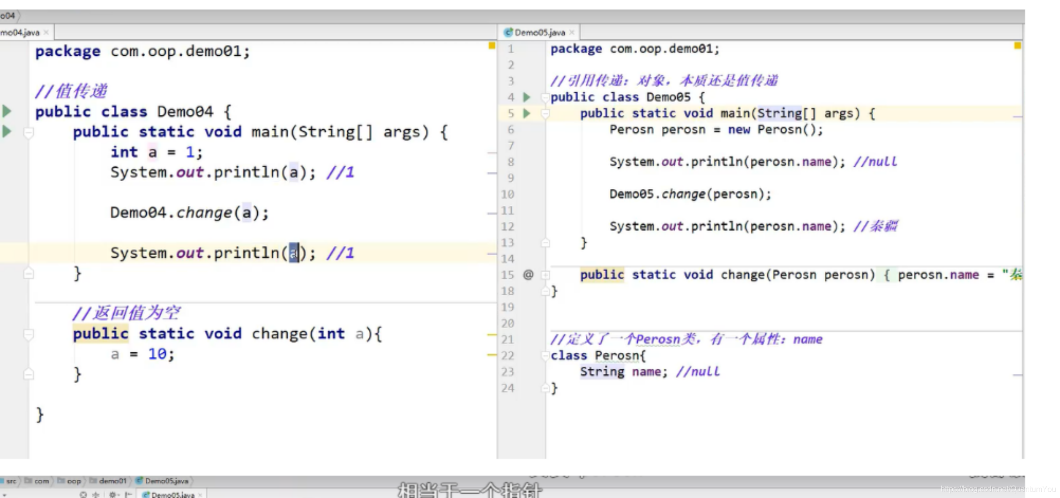1060x498 pixels.
Task: Collapse Demo05 class fold on line 4
Action: coord(545,98)
